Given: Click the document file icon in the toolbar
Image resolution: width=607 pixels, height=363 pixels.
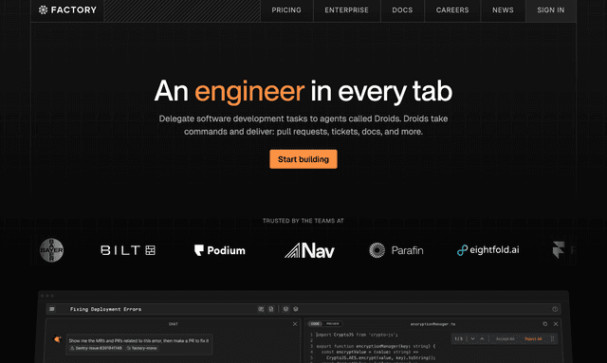Looking at the screenshot, I should (271, 309).
